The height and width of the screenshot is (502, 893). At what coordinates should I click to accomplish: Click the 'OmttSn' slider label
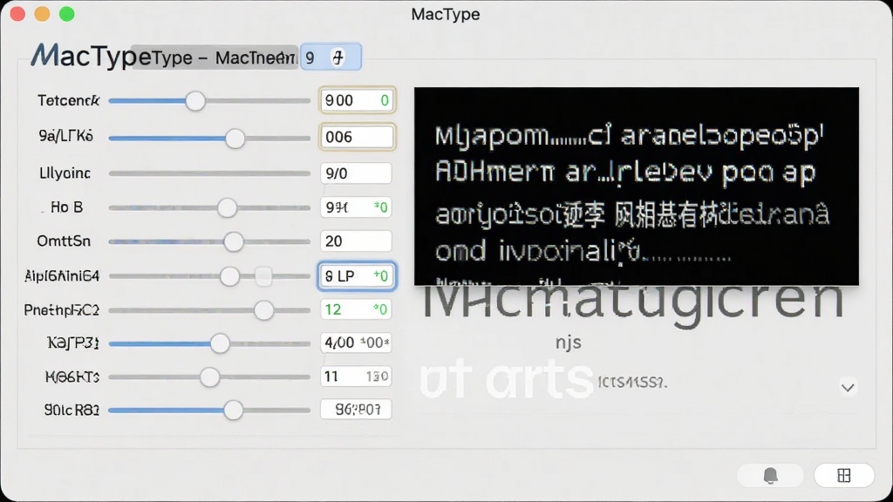click(64, 241)
